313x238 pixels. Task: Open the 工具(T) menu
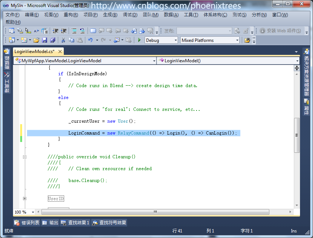(191, 15)
